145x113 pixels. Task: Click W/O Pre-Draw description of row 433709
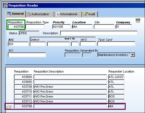coord(70,87)
